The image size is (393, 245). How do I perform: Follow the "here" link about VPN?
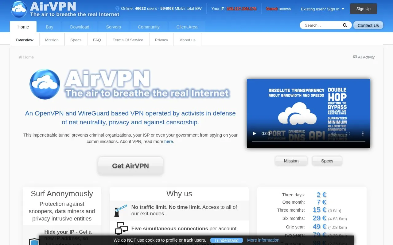pos(169,141)
